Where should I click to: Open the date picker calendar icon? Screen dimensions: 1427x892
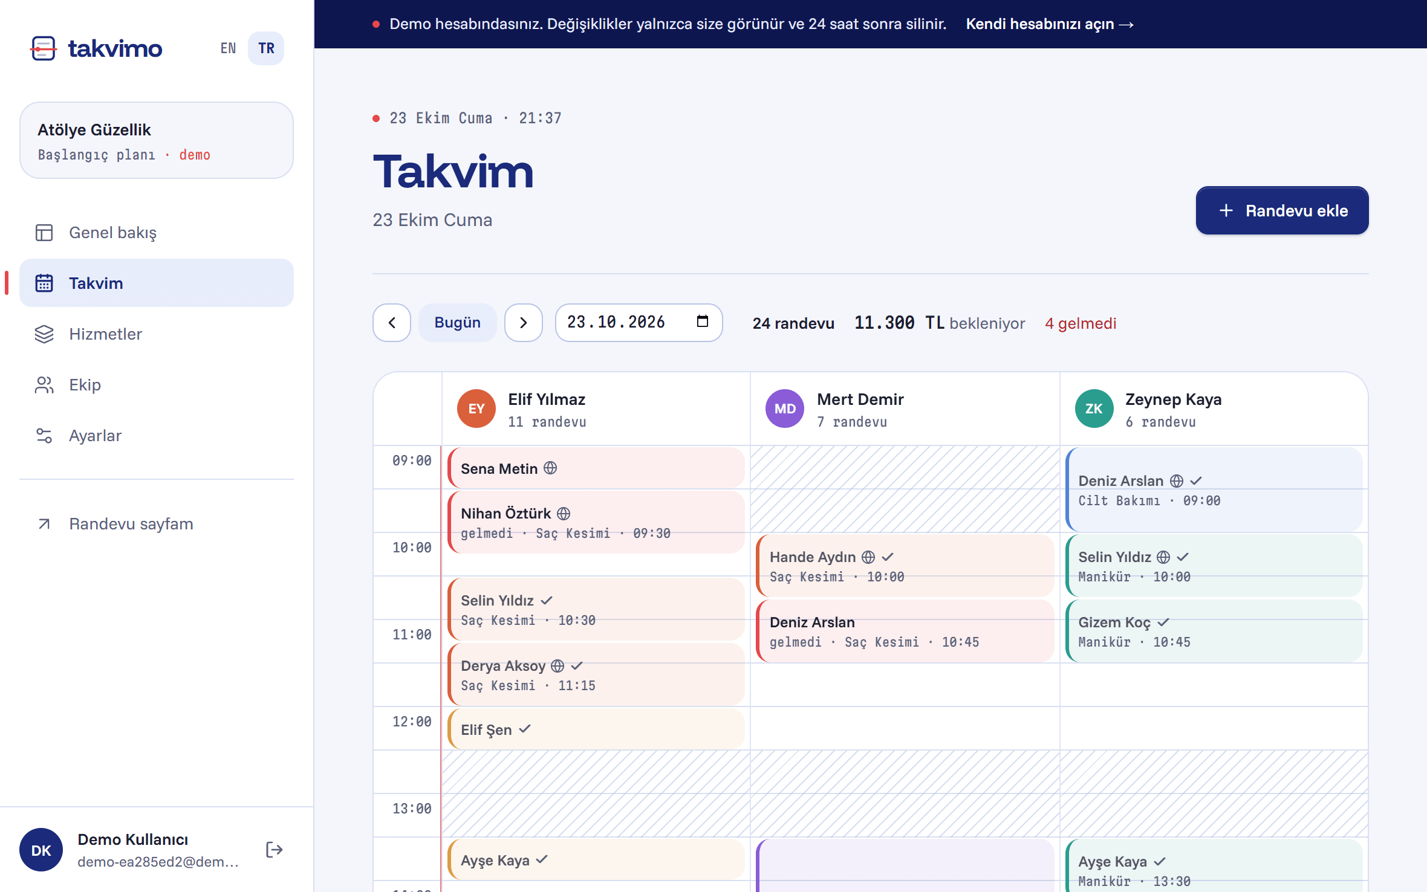pyautogui.click(x=703, y=322)
